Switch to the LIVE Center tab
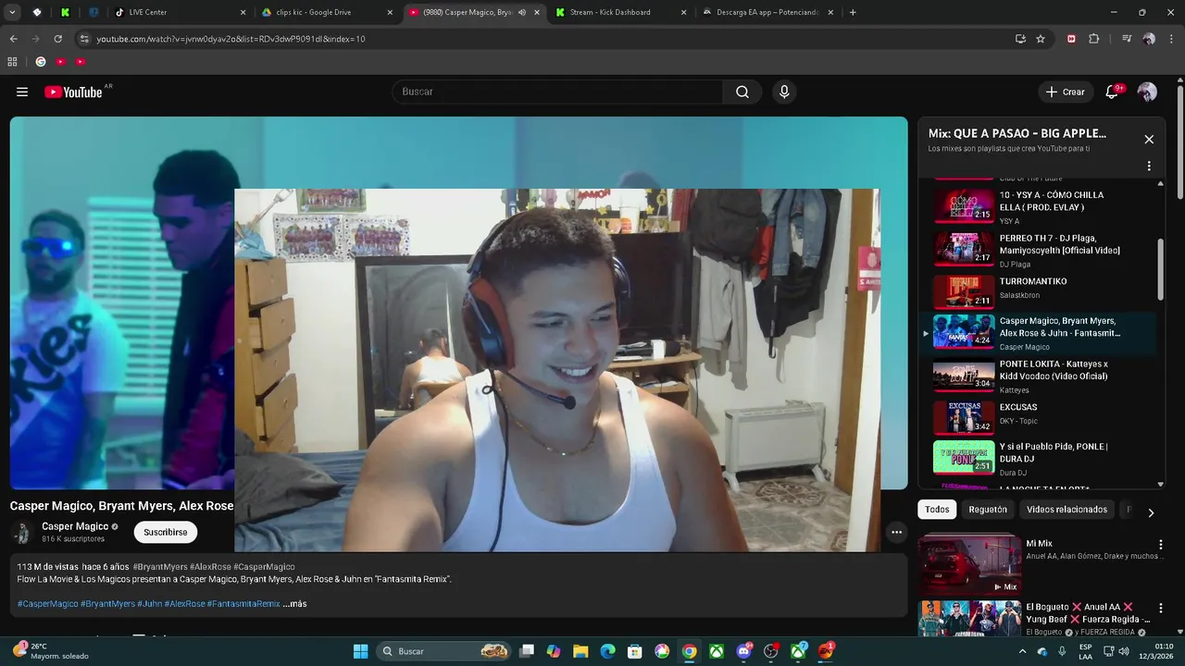 [x=180, y=13]
